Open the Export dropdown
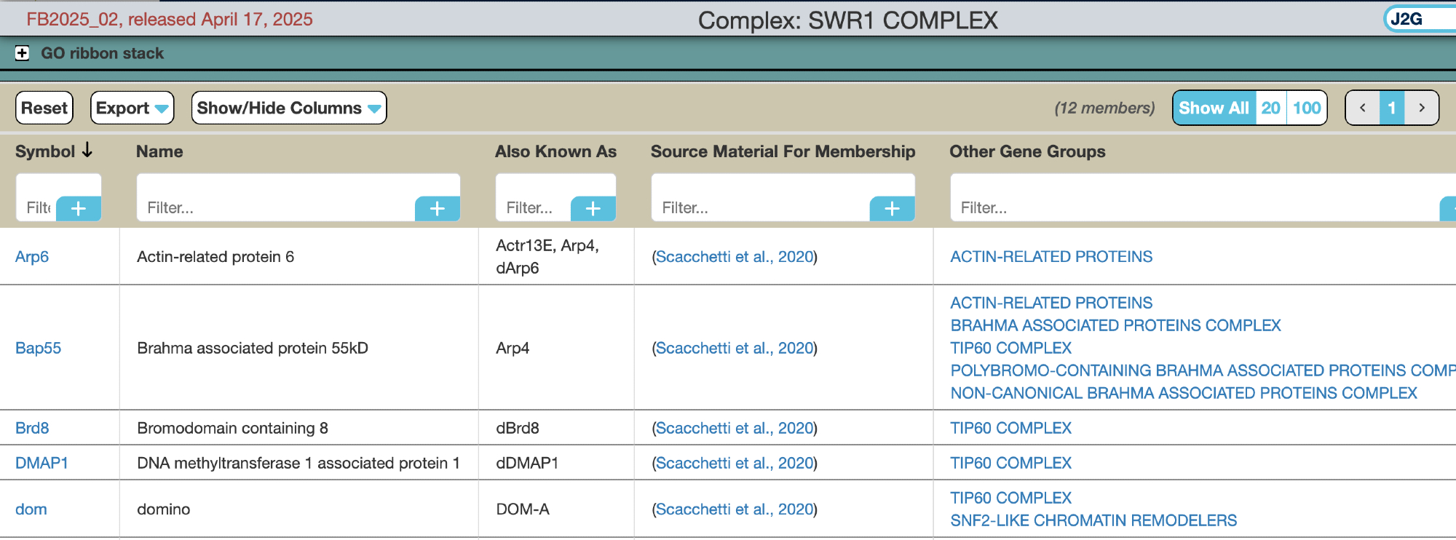This screenshot has width=1456, height=540. (132, 108)
